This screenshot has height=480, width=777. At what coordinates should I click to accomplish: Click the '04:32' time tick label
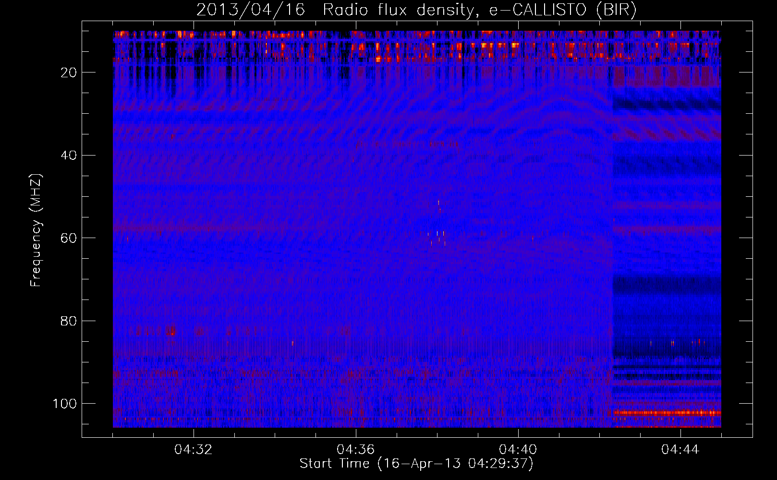tap(194, 450)
